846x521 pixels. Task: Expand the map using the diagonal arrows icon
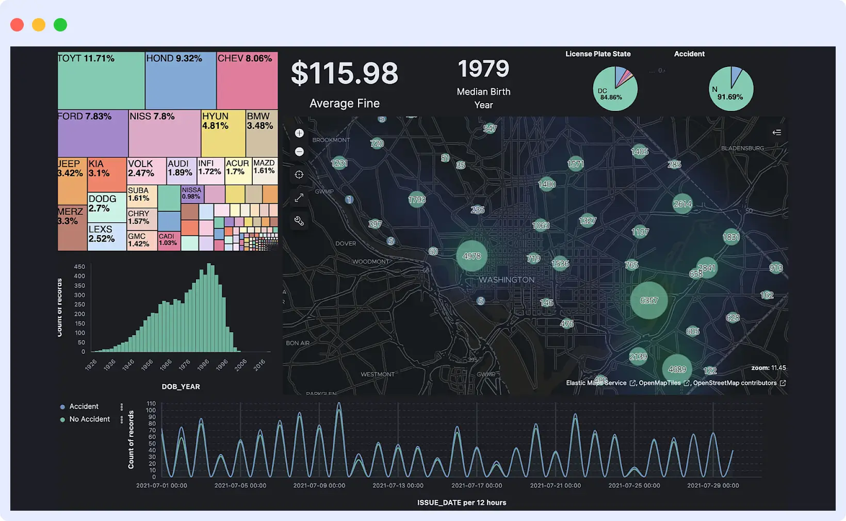click(299, 198)
